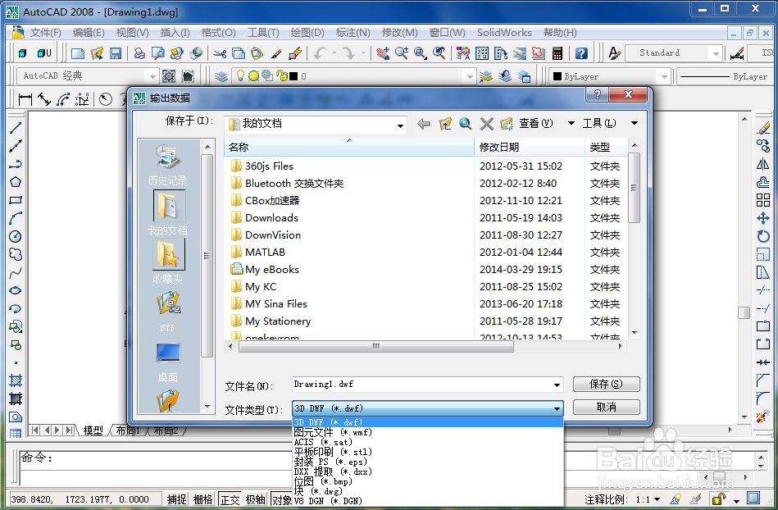Expand the 保存于 folder location dropdown

pyautogui.click(x=400, y=126)
